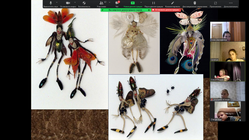Viewport: 249px width, 140px height.
Task: Open the Annotate pencil tool
Action: click(173, 4)
